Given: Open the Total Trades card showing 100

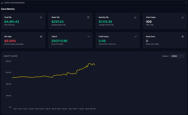Looking at the screenshot, I should point(165,21).
